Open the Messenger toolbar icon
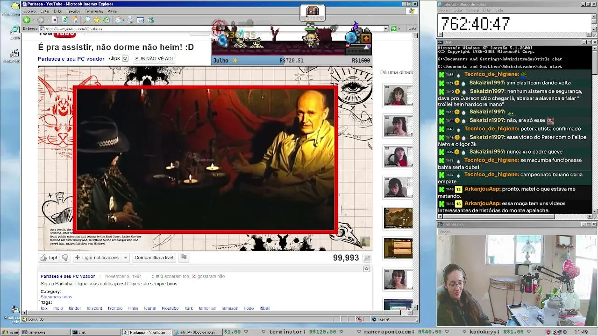The image size is (598, 336). 150,20
